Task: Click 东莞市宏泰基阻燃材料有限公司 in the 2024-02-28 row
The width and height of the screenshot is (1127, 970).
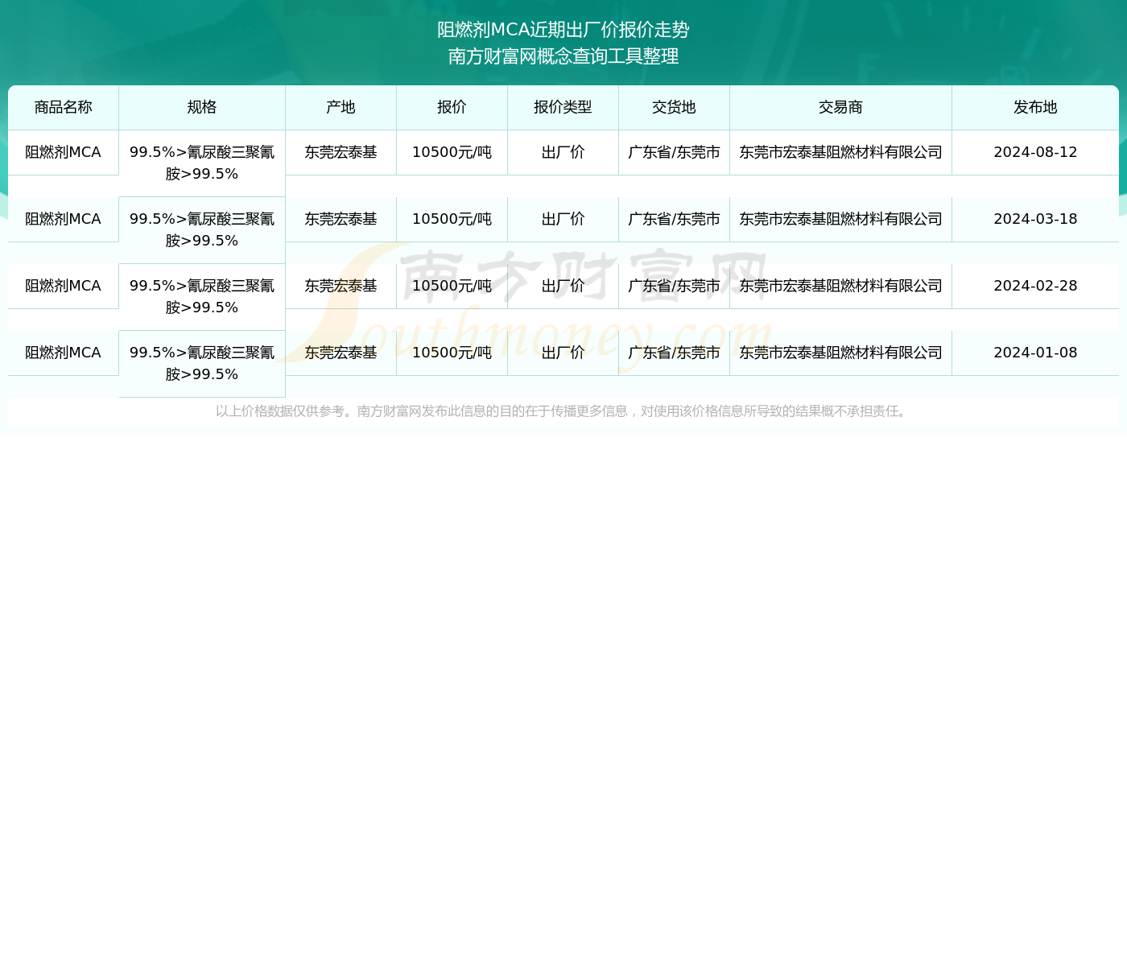Action: tap(840, 286)
